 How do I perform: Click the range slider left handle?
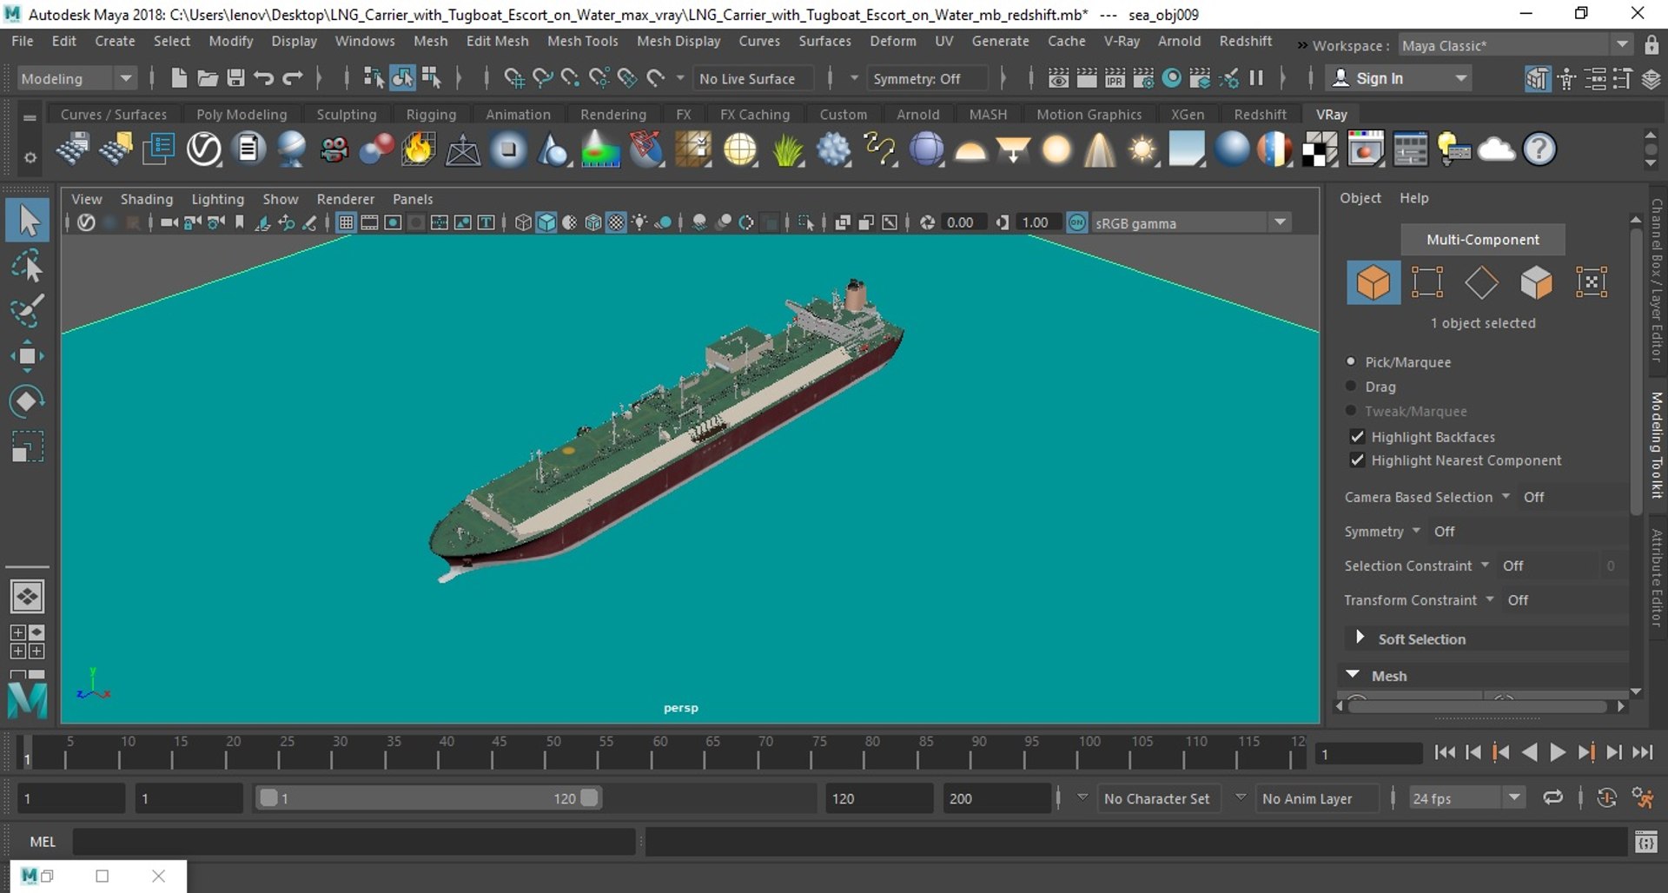click(x=268, y=797)
